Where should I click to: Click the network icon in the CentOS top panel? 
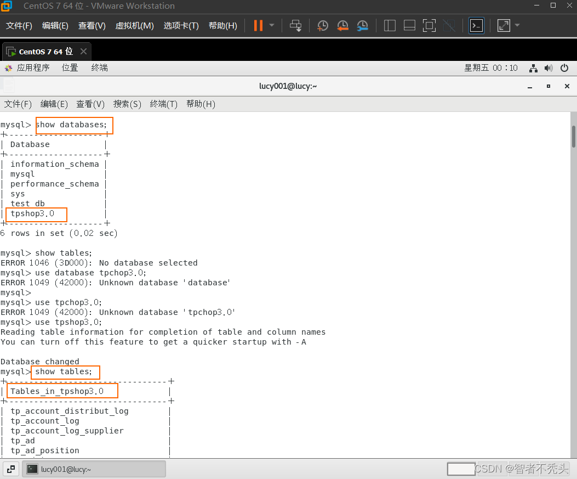click(533, 67)
